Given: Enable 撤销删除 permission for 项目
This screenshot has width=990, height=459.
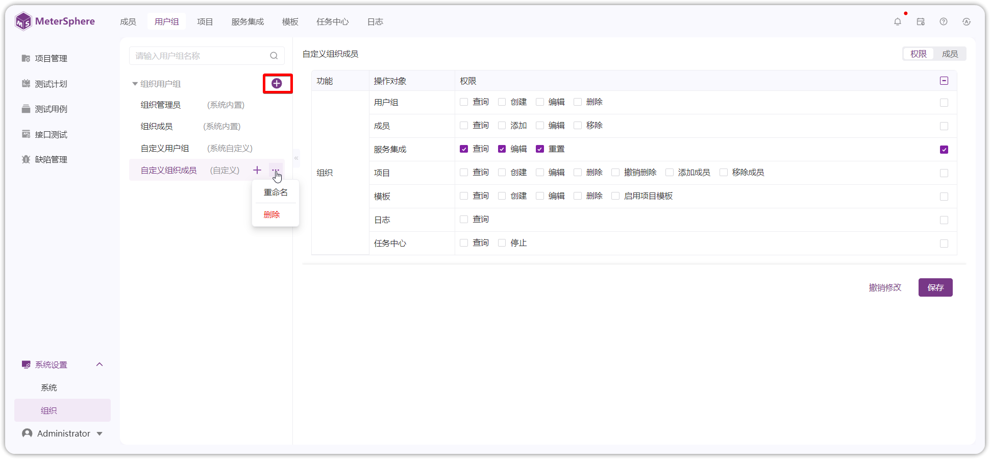Looking at the screenshot, I should click(x=615, y=173).
